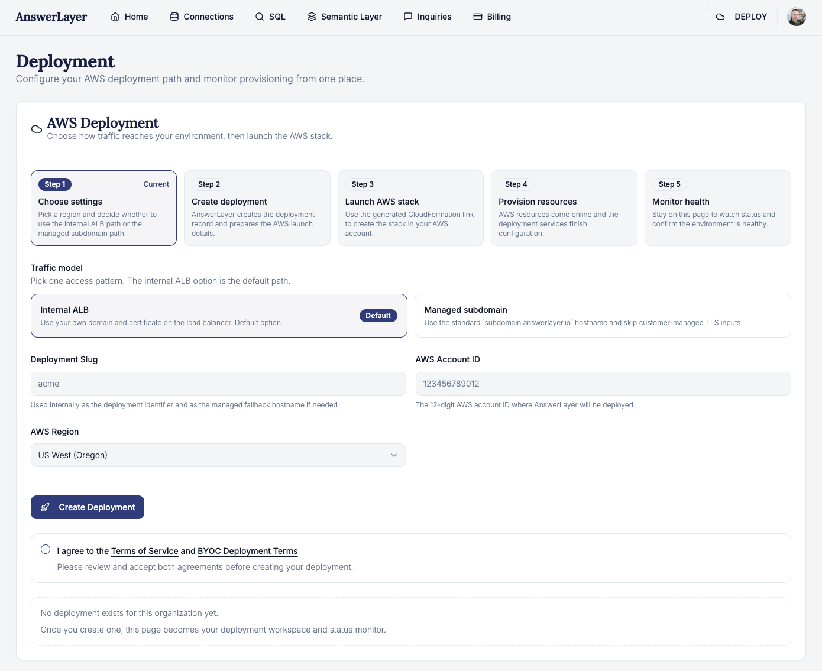Choose the Managed subdomain traffic option
This screenshot has height=671, width=822.
click(x=602, y=316)
